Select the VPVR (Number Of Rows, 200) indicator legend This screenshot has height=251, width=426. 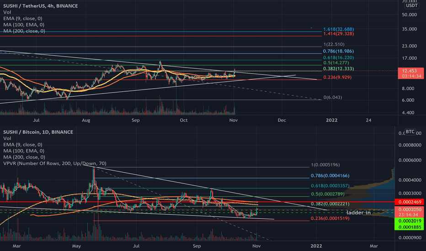tap(55, 163)
